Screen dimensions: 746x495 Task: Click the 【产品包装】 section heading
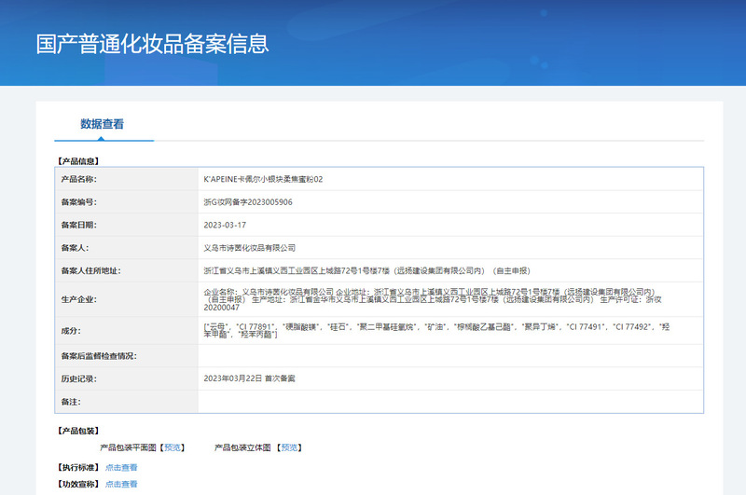(x=78, y=431)
